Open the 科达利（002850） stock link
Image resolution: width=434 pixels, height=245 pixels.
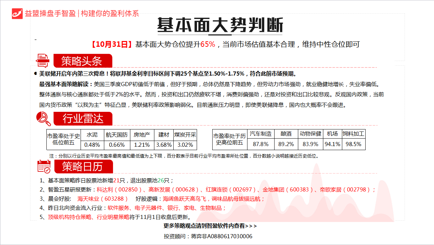point(117,190)
